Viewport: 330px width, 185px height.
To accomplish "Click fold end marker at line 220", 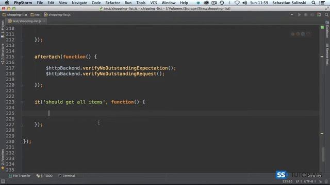I will coord(22,85).
